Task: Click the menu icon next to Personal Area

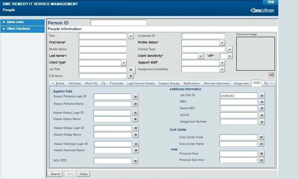Action: click(x=262, y=154)
